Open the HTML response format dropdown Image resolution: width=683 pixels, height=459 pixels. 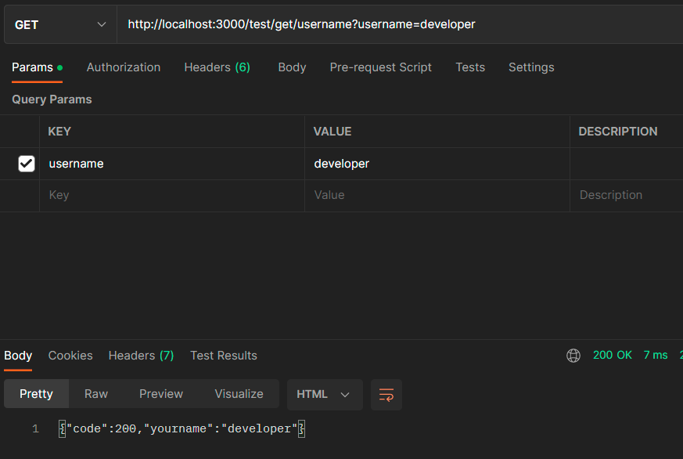[325, 395]
